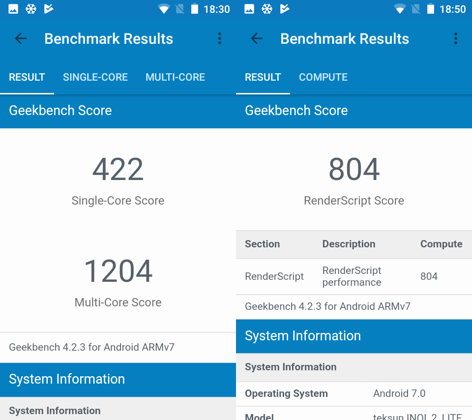Image resolution: width=472 pixels, height=420 pixels.
Task: Switch to the MULTI-CORE tab
Action: click(175, 77)
